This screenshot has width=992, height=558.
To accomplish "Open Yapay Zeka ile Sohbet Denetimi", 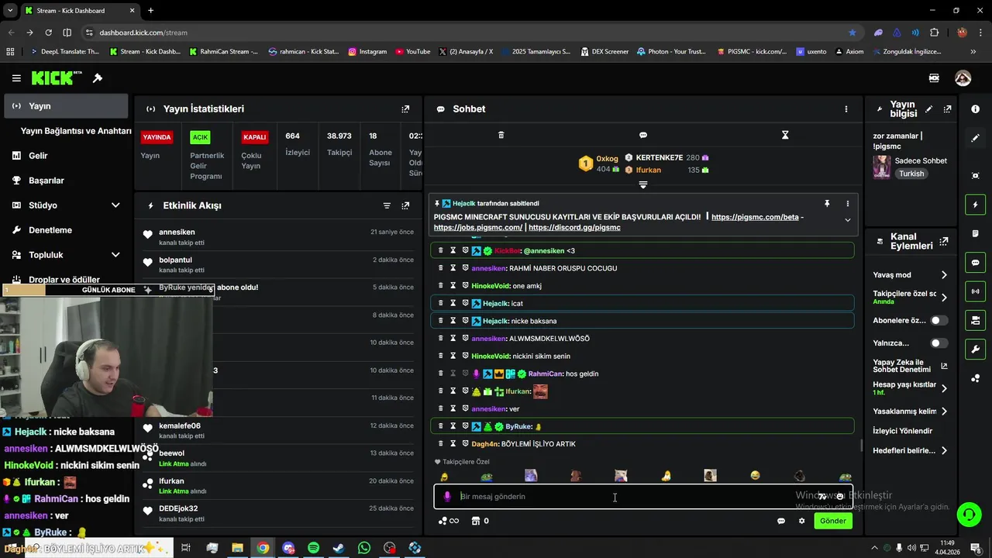I will 910,366.
